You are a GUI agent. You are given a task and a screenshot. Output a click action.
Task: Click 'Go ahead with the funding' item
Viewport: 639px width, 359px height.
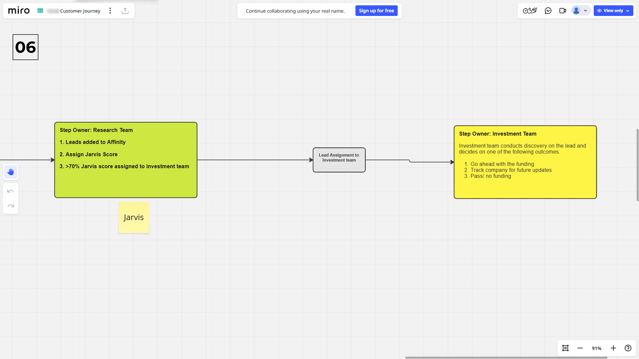pyautogui.click(x=502, y=164)
